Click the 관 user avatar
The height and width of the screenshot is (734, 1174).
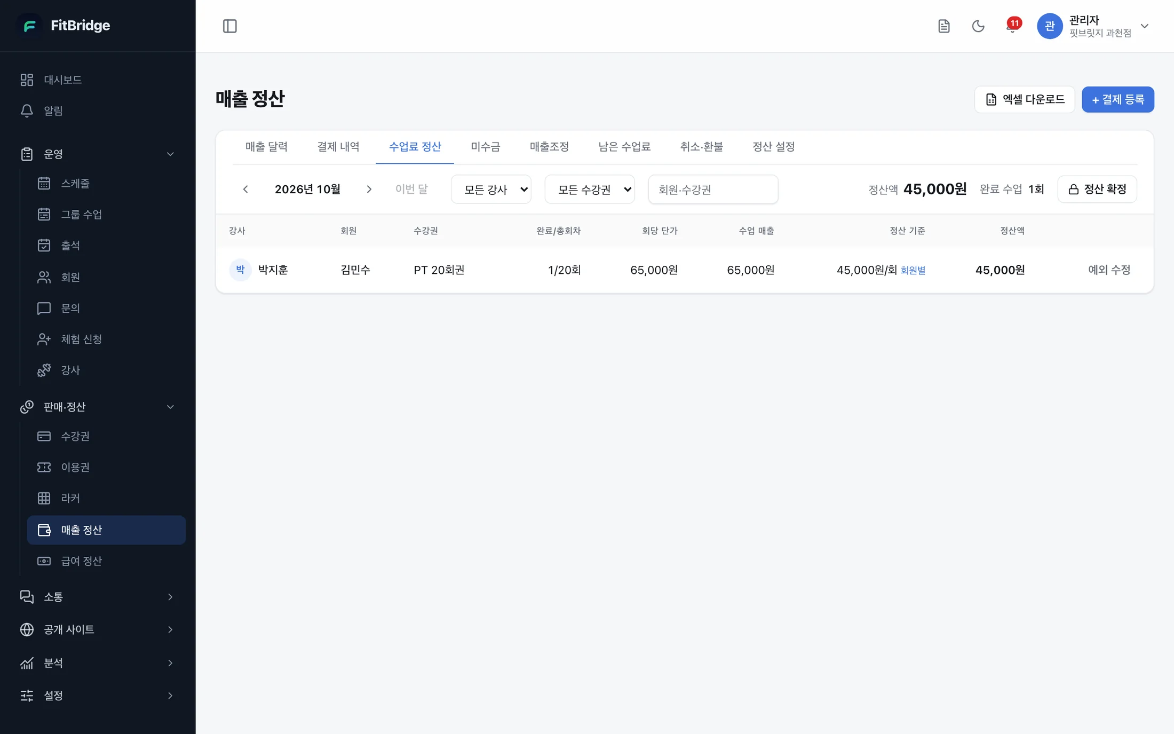1049,26
